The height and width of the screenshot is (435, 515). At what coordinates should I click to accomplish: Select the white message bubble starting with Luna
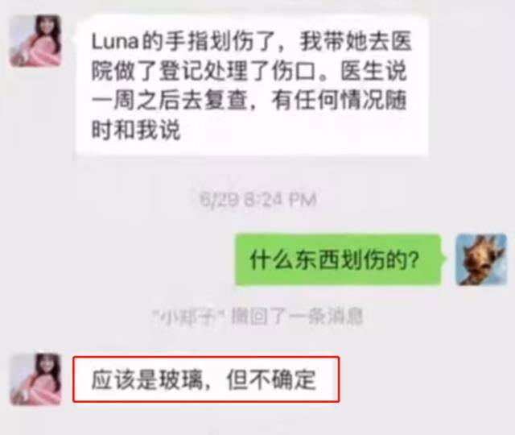252,85
